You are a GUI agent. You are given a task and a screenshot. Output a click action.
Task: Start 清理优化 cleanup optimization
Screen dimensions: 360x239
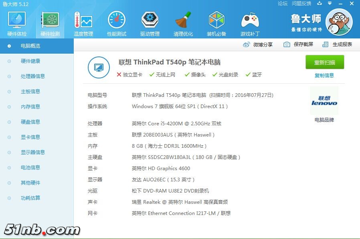pyautogui.click(x=183, y=22)
